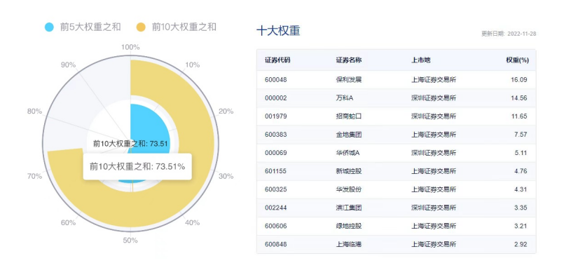This screenshot has height=270, width=564.
Task: Click the listing venue in the 上海临港 row
Action: 434,245
